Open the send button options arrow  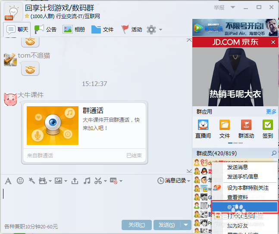186,225
